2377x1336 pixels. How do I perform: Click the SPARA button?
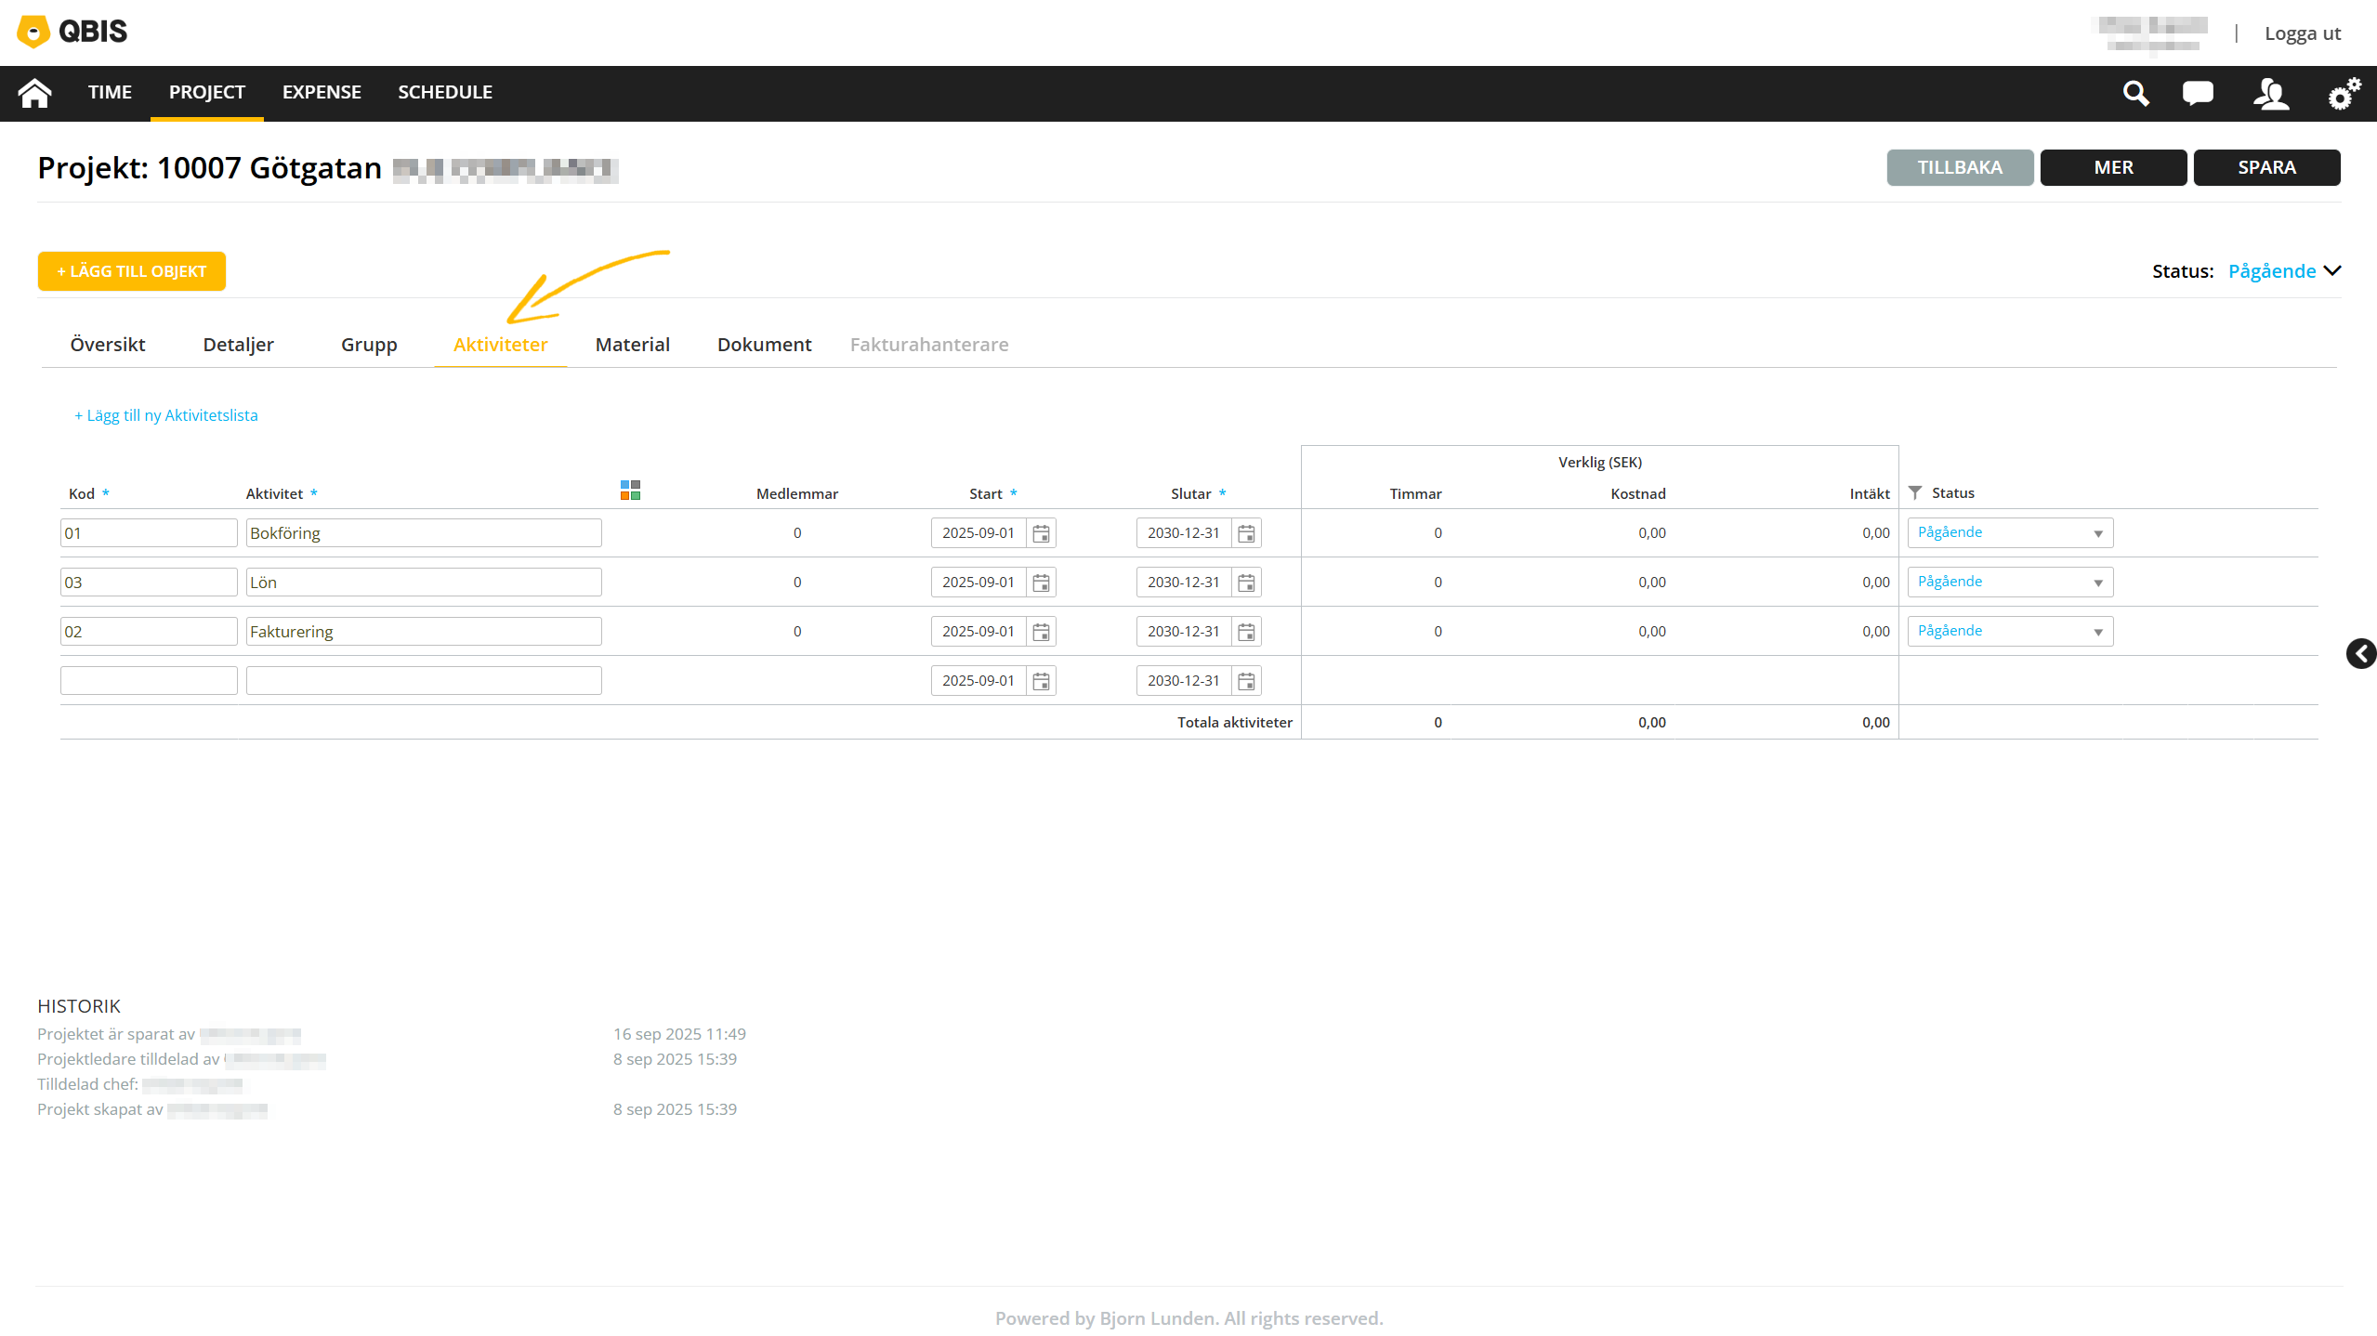click(2265, 167)
